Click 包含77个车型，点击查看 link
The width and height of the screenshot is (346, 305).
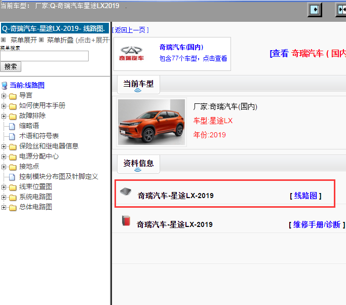[193, 58]
